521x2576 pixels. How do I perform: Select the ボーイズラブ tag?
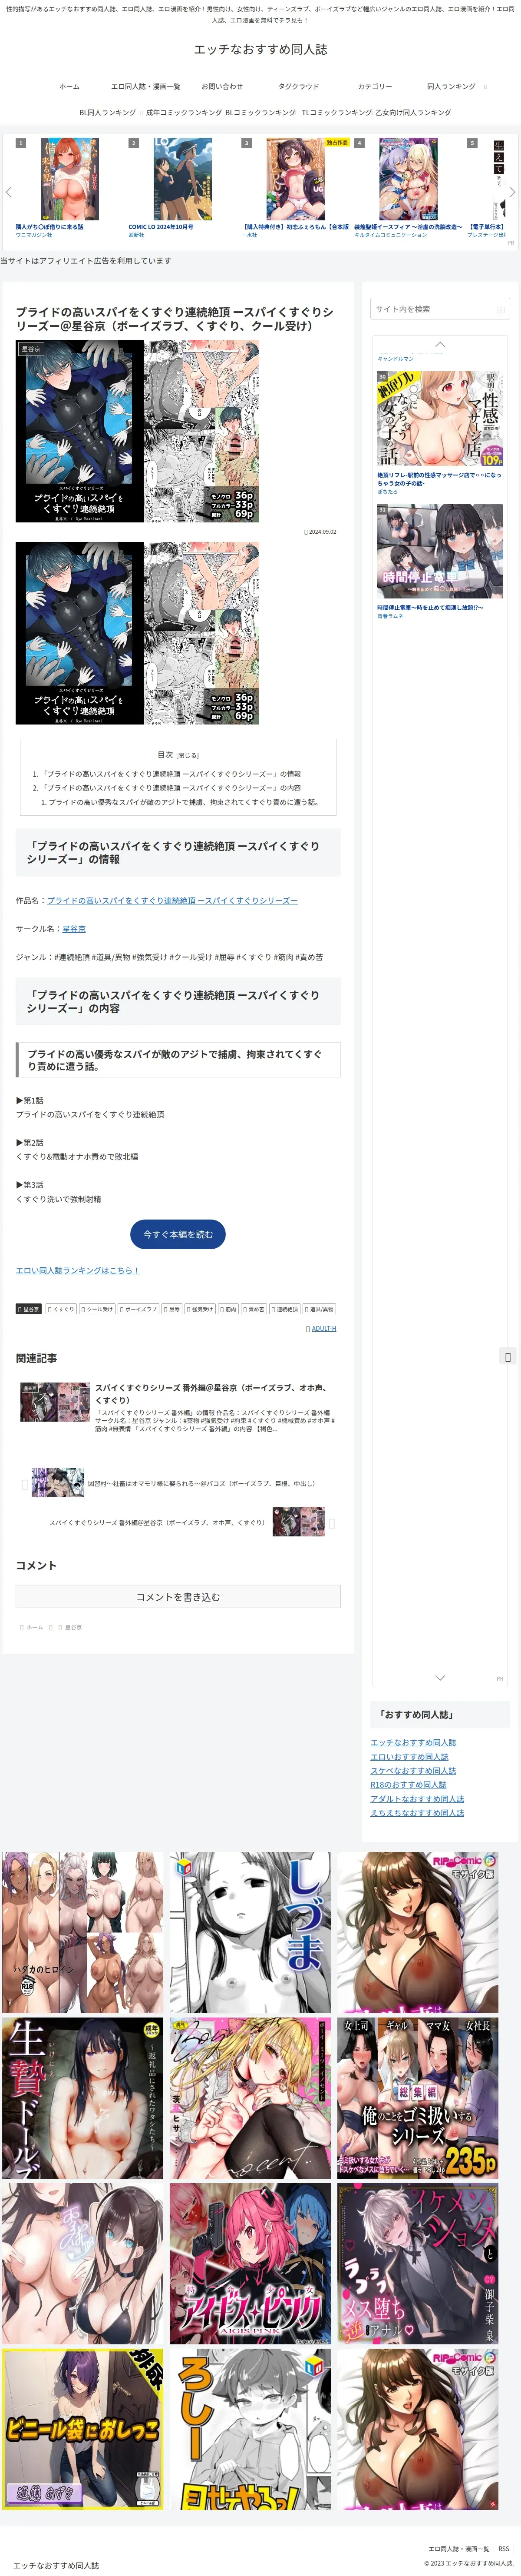click(x=139, y=1309)
